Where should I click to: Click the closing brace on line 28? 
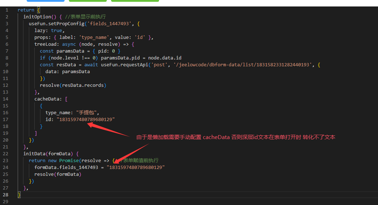pos(19,195)
